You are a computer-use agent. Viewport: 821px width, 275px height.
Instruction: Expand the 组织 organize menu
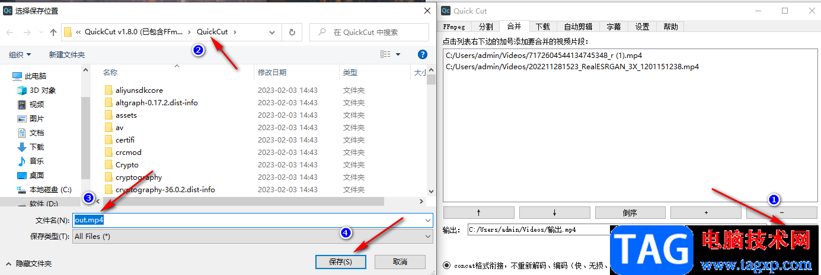click(x=20, y=54)
